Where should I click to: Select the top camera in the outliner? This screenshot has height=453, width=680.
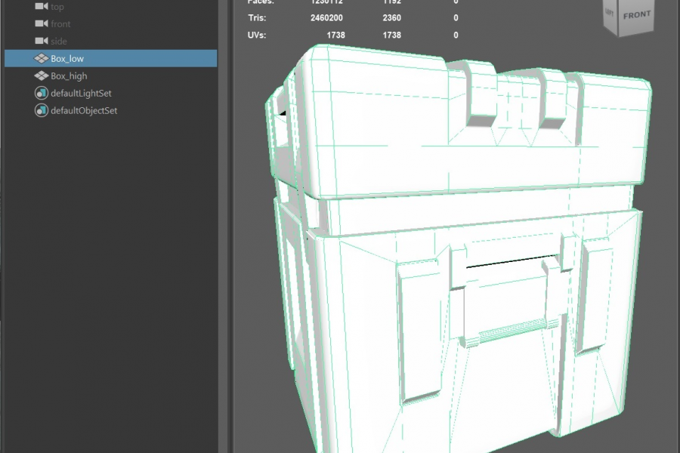tap(57, 7)
